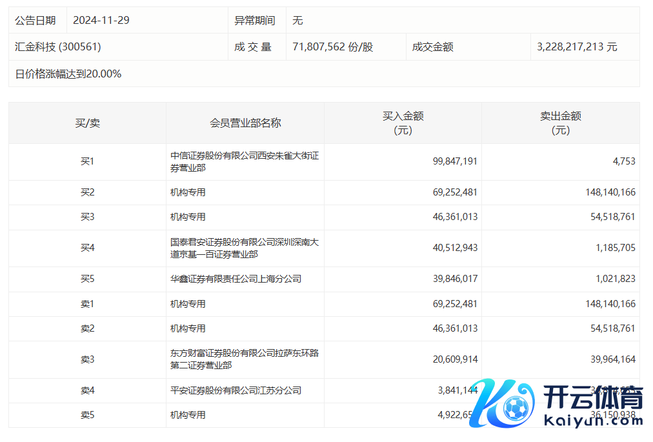Click the 卖出金额 column header

coord(560,123)
